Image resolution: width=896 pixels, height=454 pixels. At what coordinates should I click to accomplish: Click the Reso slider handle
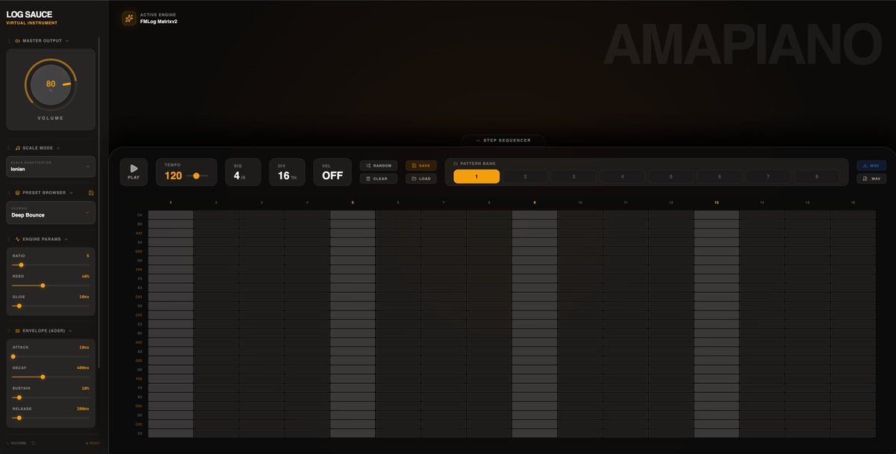click(x=43, y=285)
